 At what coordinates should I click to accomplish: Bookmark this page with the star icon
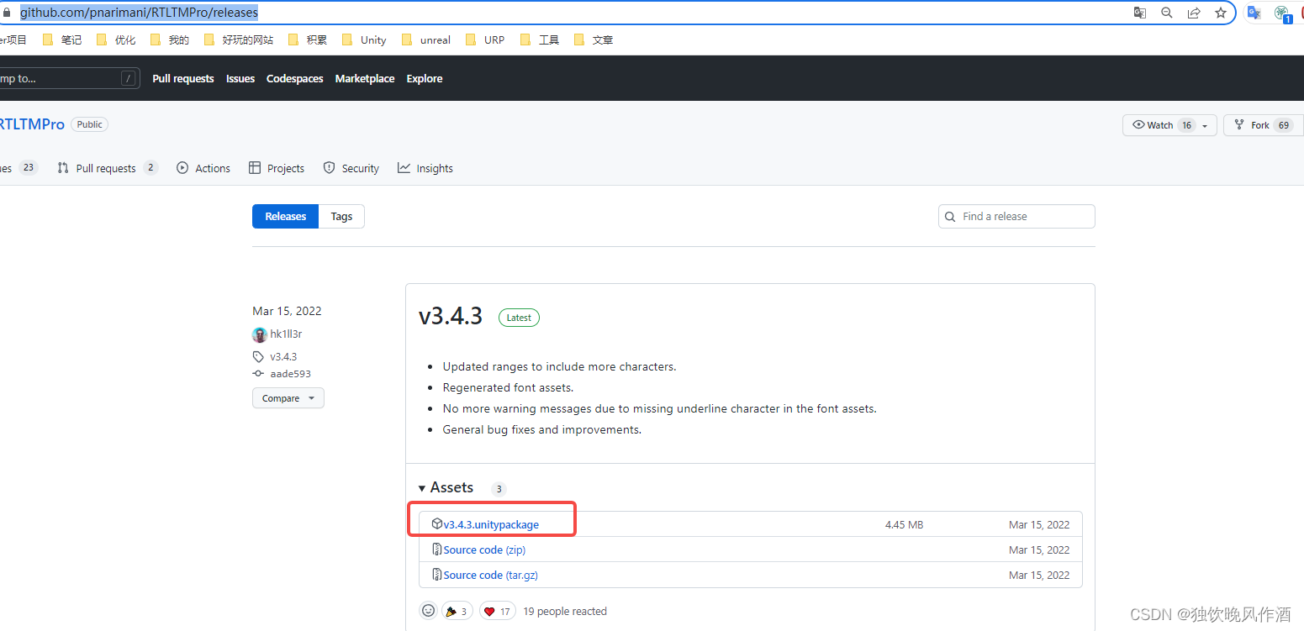coord(1220,13)
